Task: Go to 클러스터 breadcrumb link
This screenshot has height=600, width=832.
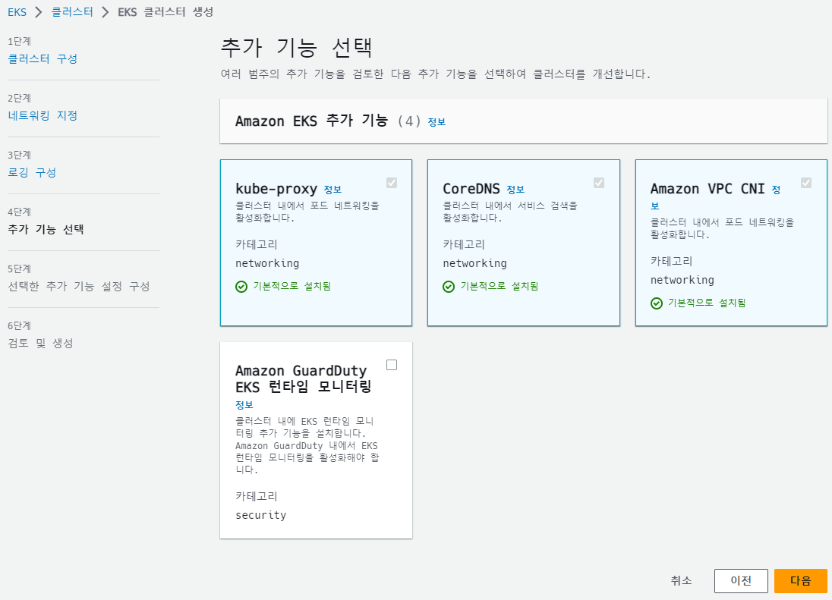Action: 72,12
